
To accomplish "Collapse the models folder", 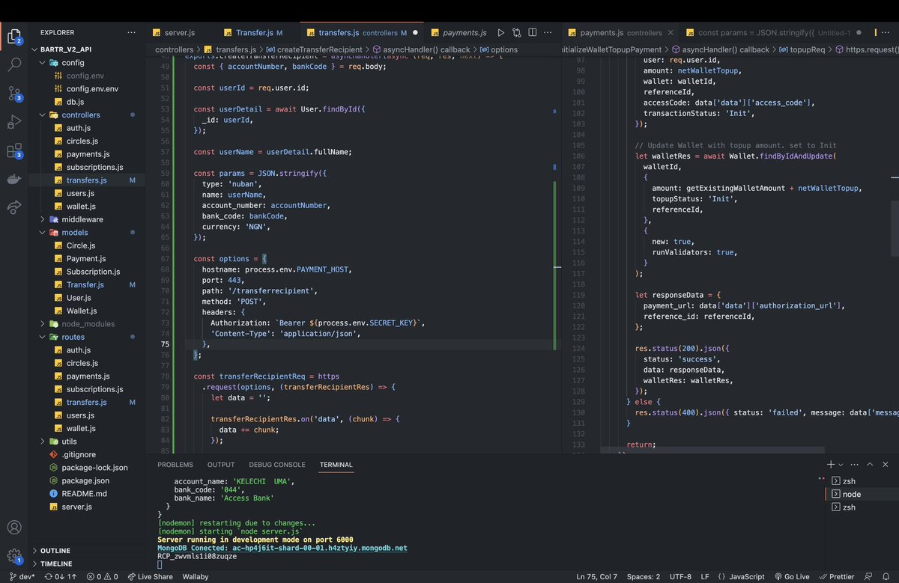I will tap(75, 233).
